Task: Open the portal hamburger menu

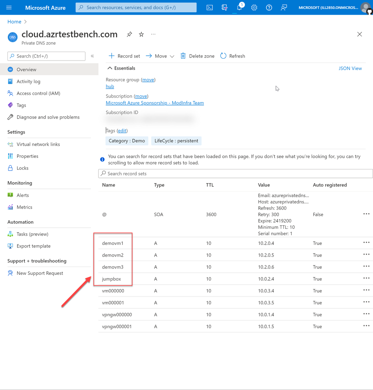Action: [x=9, y=7]
